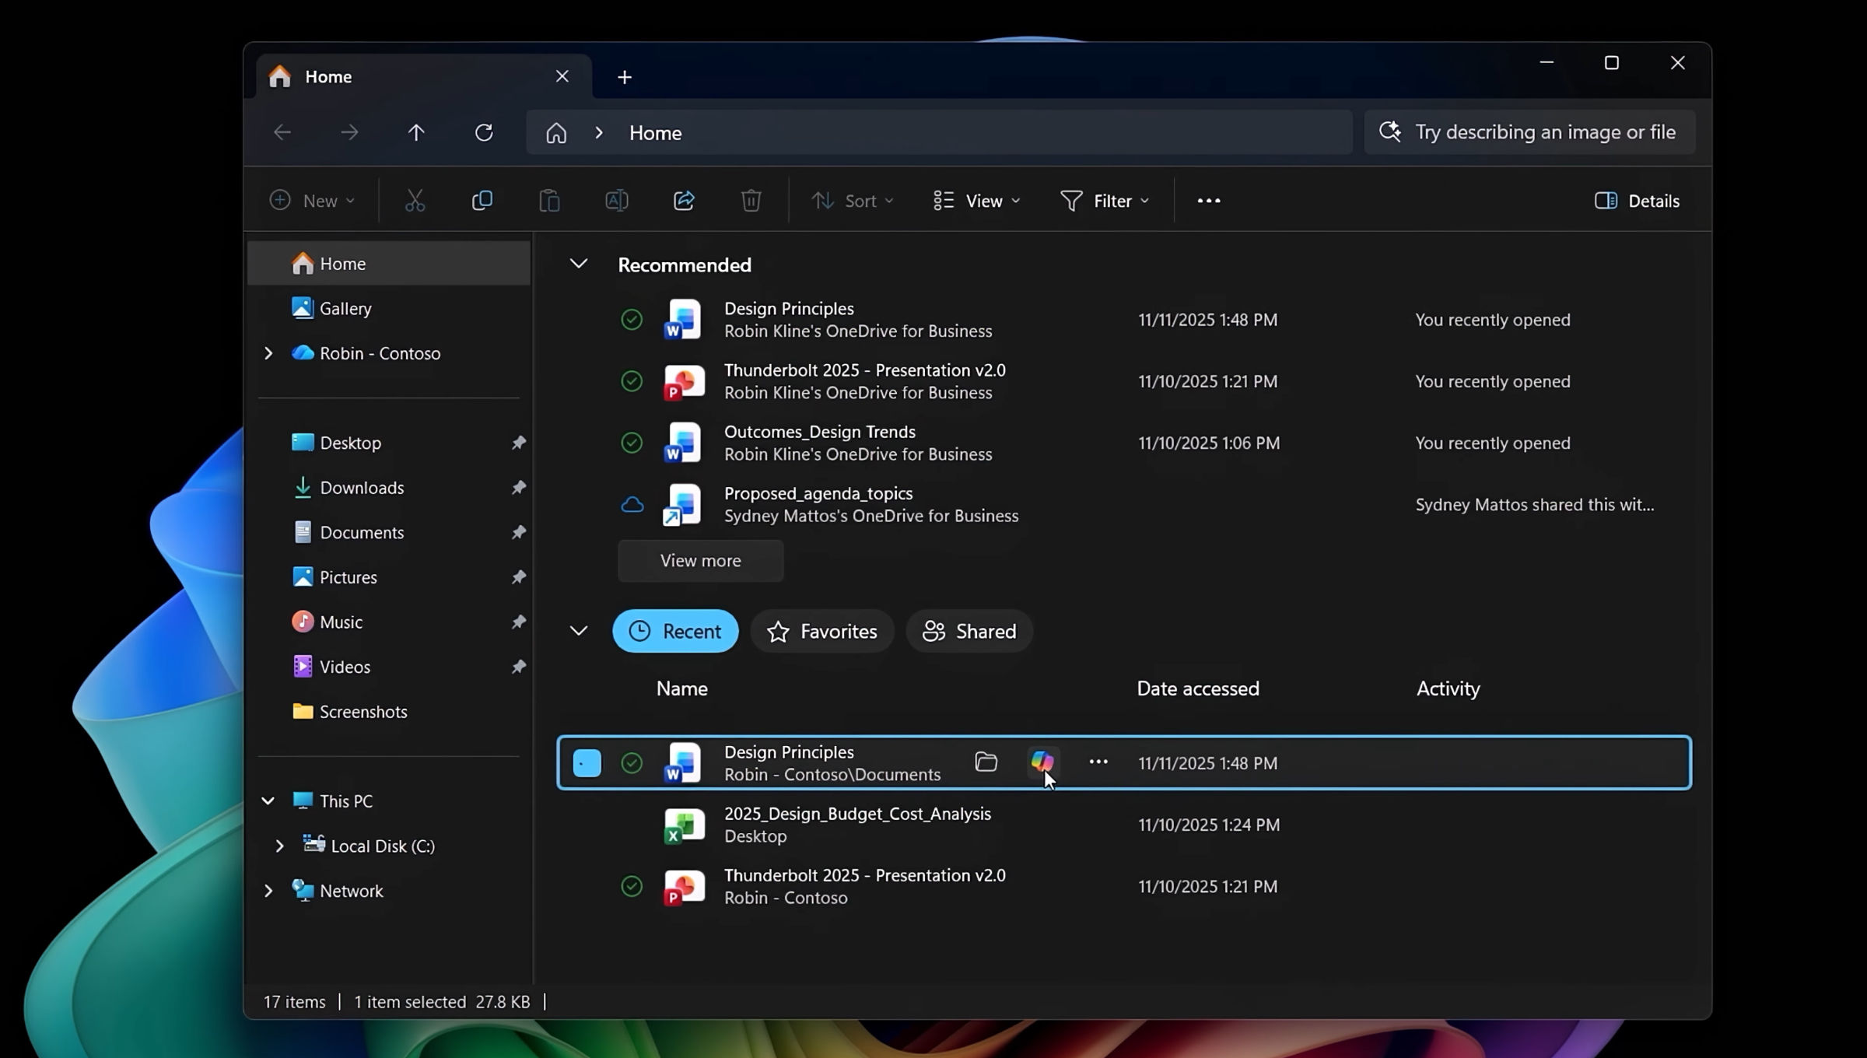The image size is (1867, 1058).
Task: Share the selected file using the toolbar
Action: click(683, 200)
